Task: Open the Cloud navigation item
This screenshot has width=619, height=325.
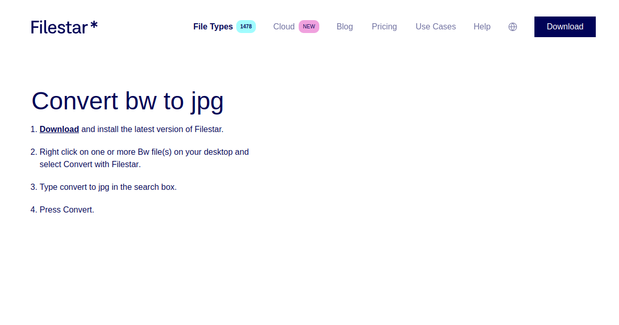Action: 284,26
